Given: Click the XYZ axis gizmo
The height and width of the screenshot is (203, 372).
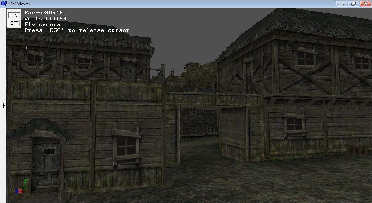Looking at the screenshot, I should 21,186.
